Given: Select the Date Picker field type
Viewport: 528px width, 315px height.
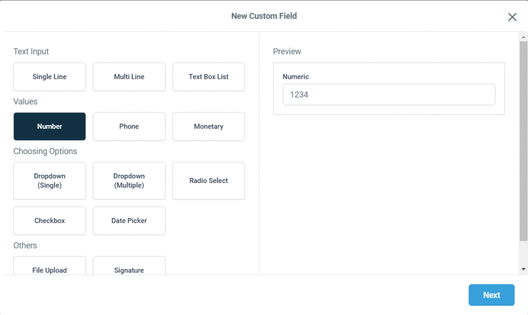Looking at the screenshot, I should coord(129,221).
